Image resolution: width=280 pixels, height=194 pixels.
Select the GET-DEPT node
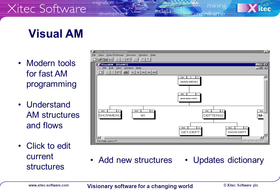tap(190, 131)
